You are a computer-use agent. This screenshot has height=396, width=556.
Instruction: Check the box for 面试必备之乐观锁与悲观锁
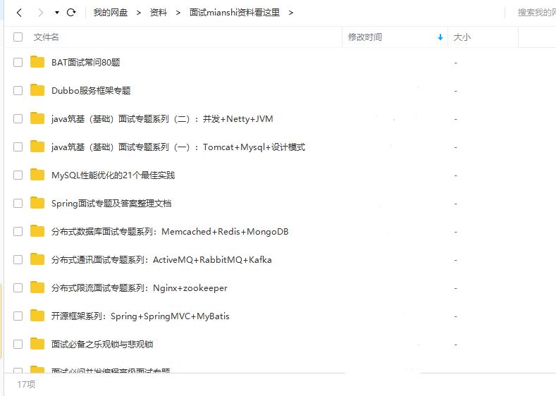[x=18, y=345]
